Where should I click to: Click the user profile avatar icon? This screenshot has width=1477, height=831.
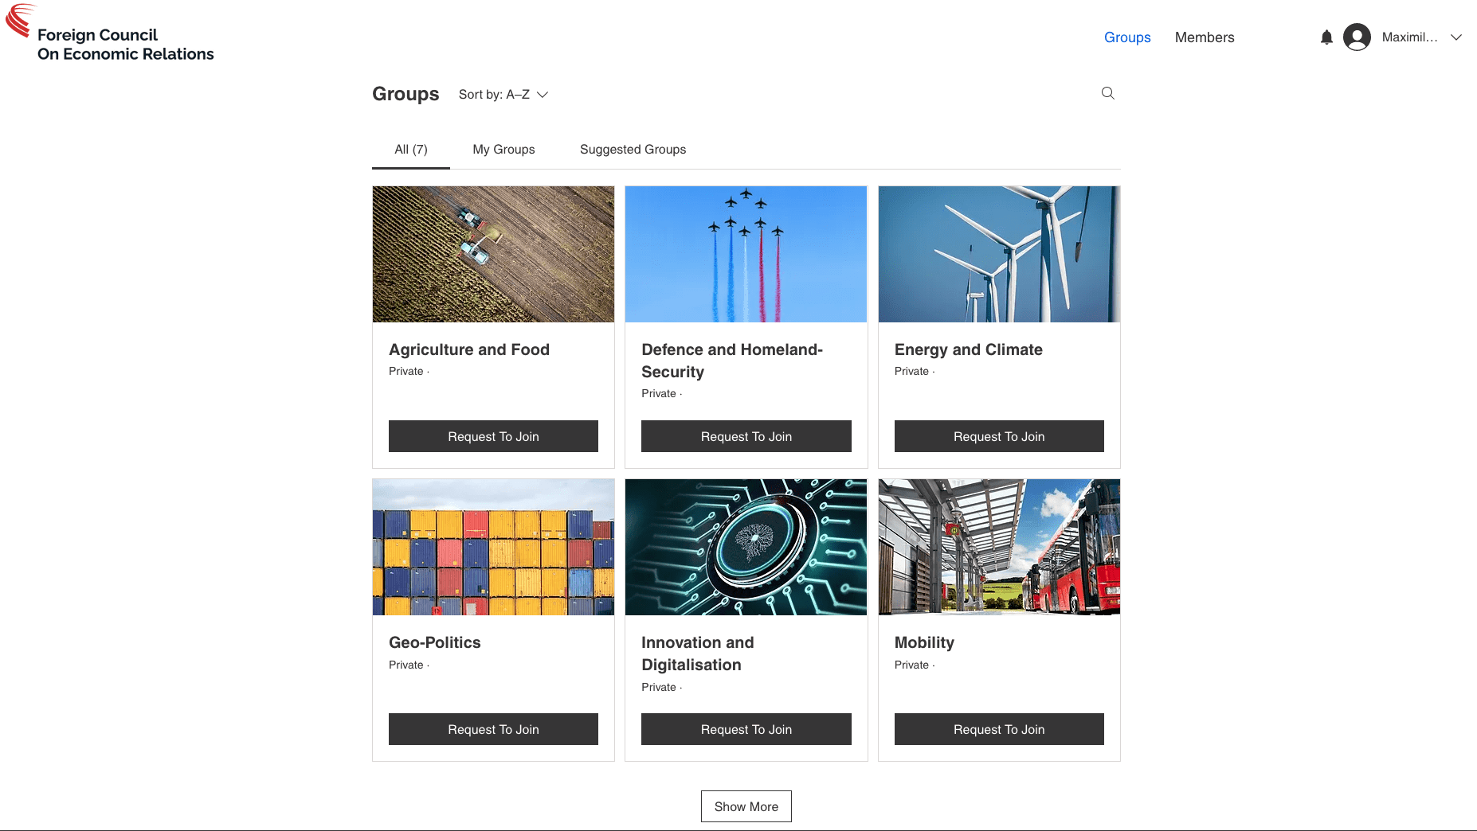click(1357, 37)
